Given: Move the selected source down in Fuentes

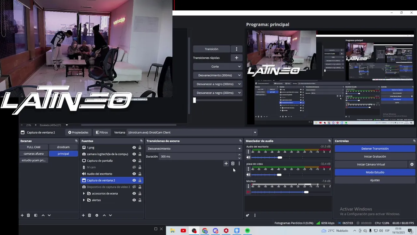Looking at the screenshot, I should pos(110,215).
